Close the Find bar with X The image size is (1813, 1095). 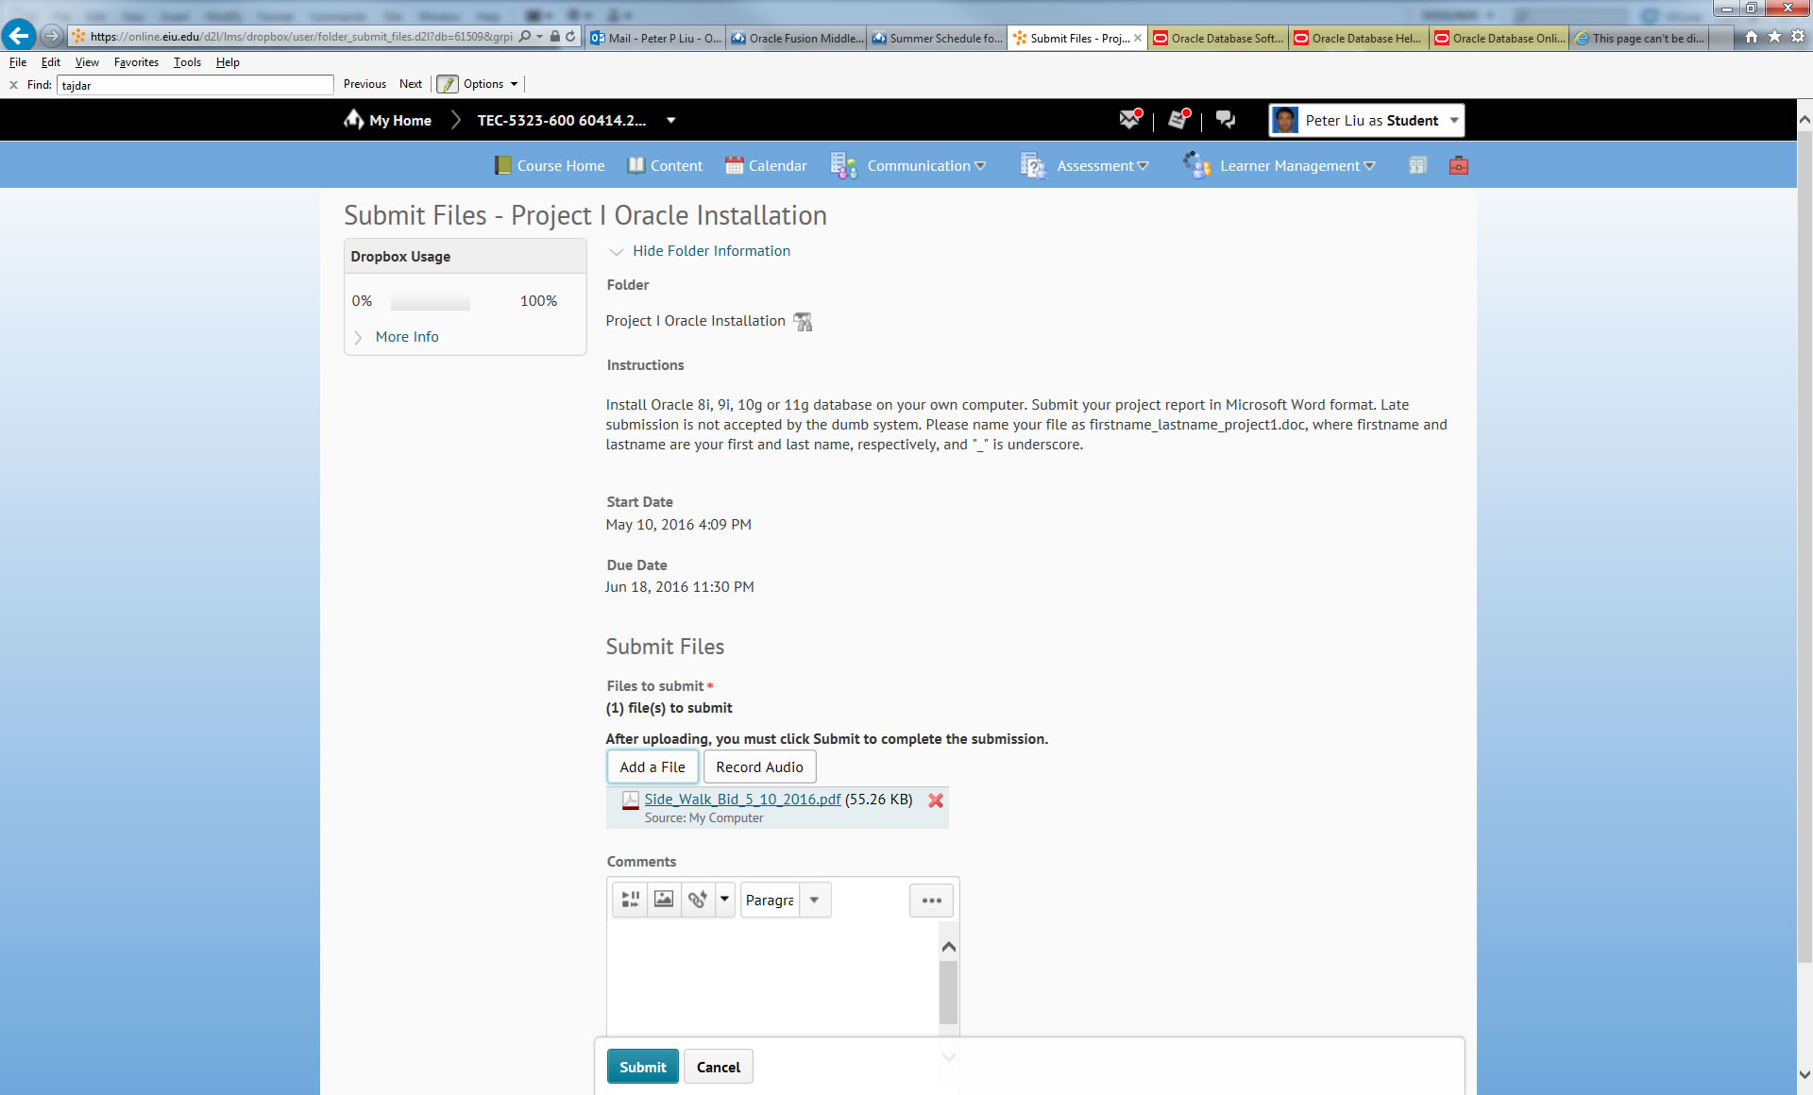[13, 85]
